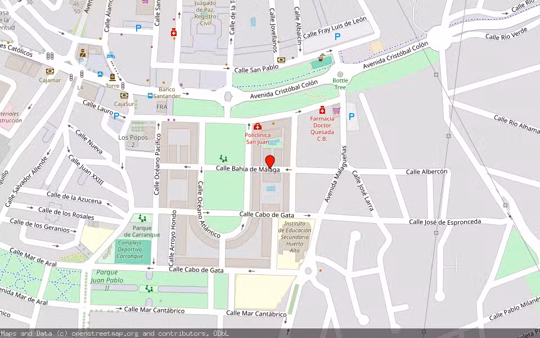Click the parking icon on Calle Fray Luis de León
Viewport: 540px width, 338px height.
pyautogui.click(x=337, y=36)
